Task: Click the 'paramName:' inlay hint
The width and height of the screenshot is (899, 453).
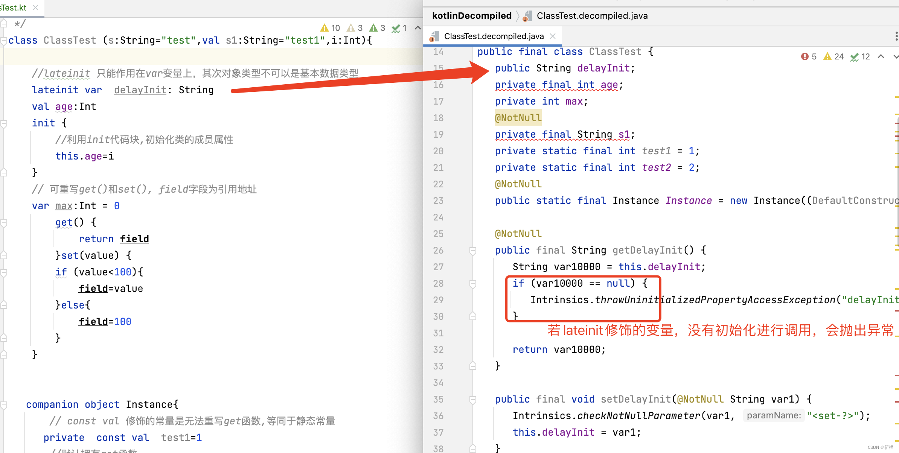Action: pyautogui.click(x=774, y=415)
